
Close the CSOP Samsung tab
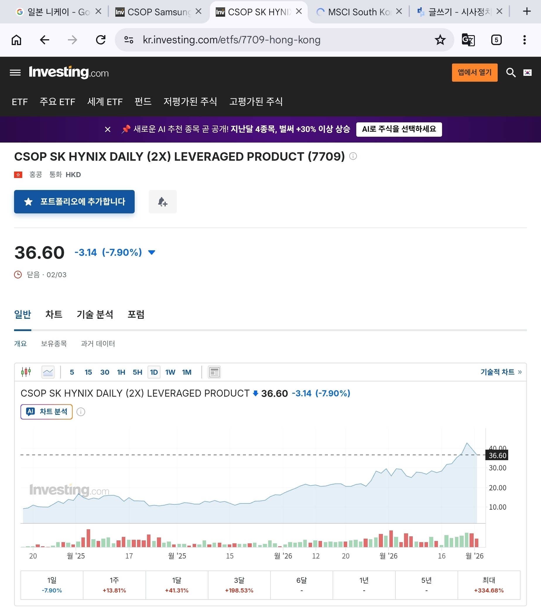click(199, 11)
